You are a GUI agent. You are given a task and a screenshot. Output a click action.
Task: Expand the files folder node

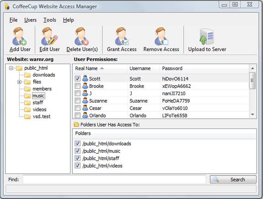coord(19,82)
